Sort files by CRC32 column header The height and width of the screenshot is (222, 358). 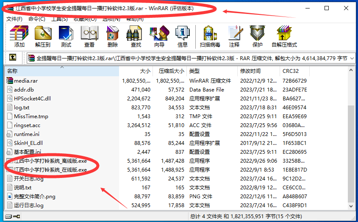pyautogui.click(x=294, y=71)
